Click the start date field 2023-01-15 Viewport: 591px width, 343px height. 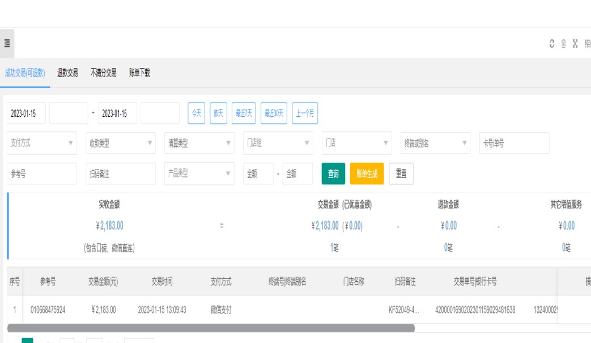26,113
